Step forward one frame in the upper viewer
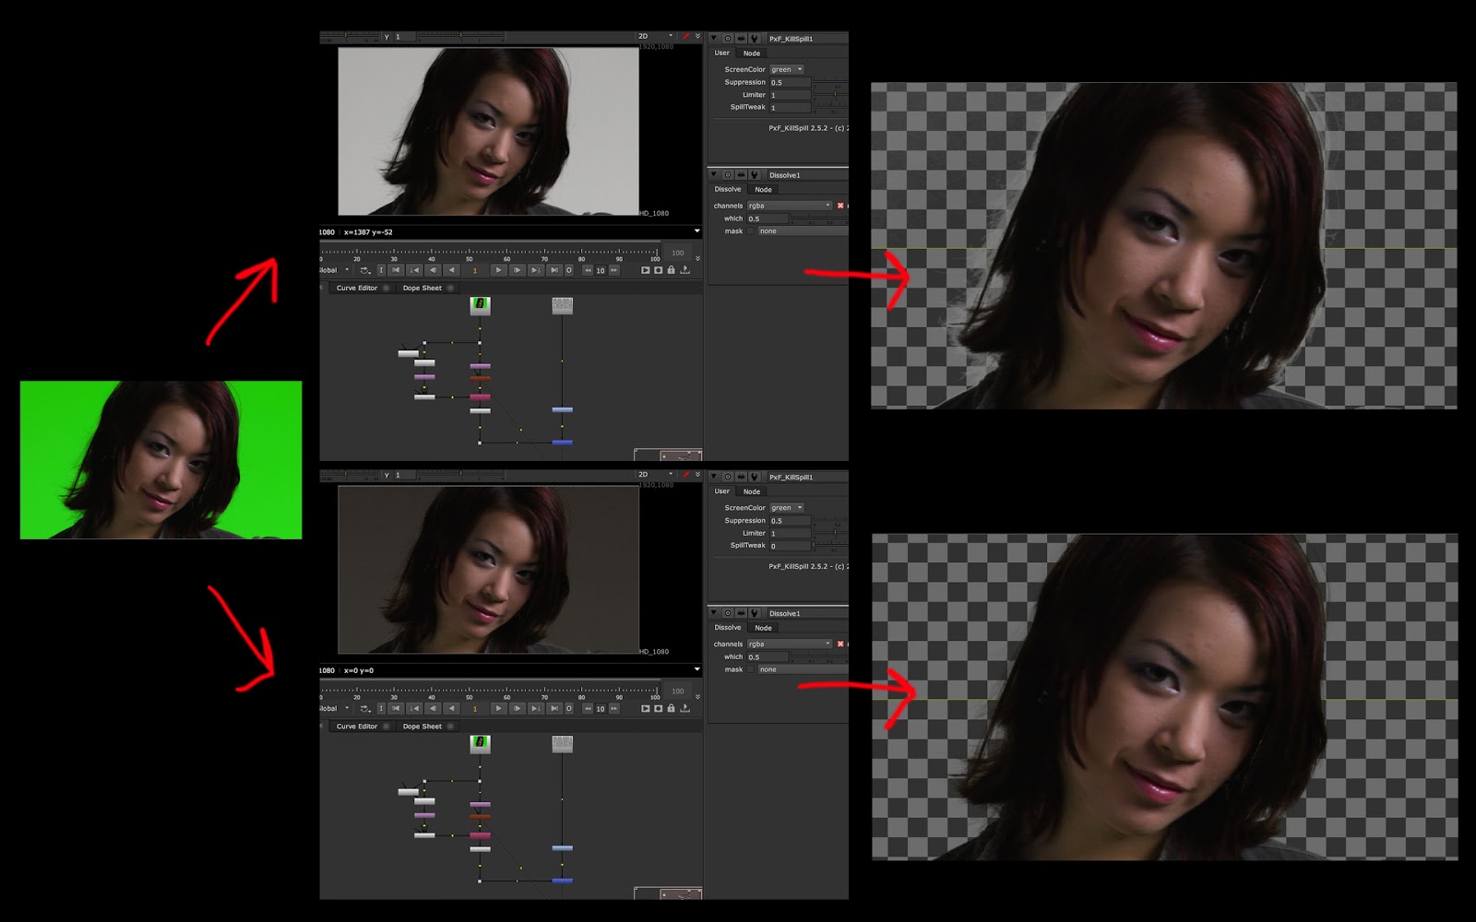 click(x=517, y=270)
